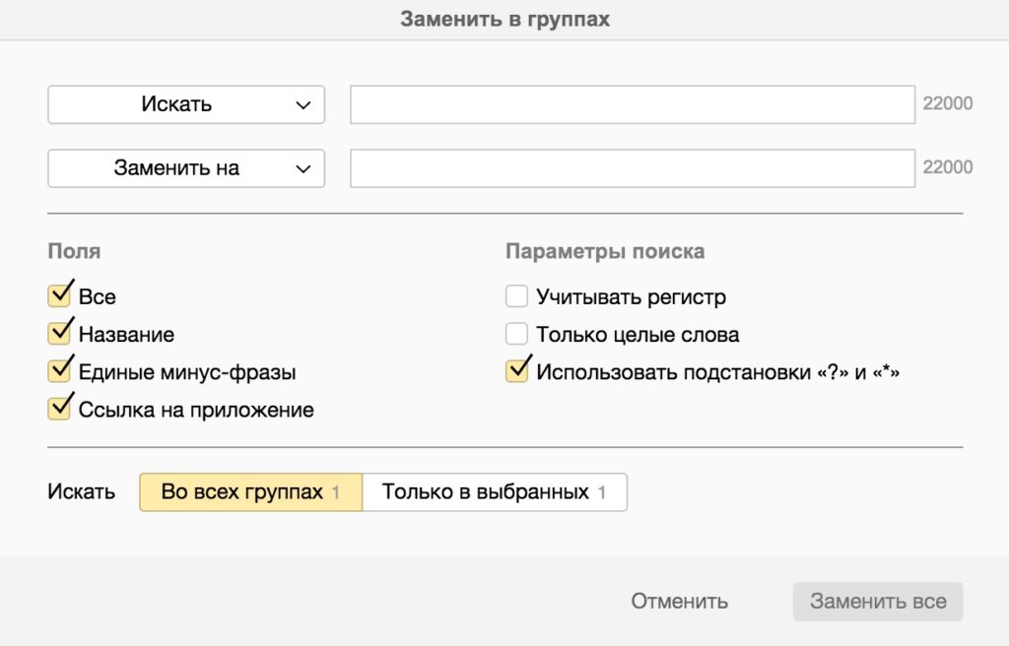Click the chevron arrow in "Искать" selector
Viewport: 1009px width, 646px height.
tap(303, 105)
